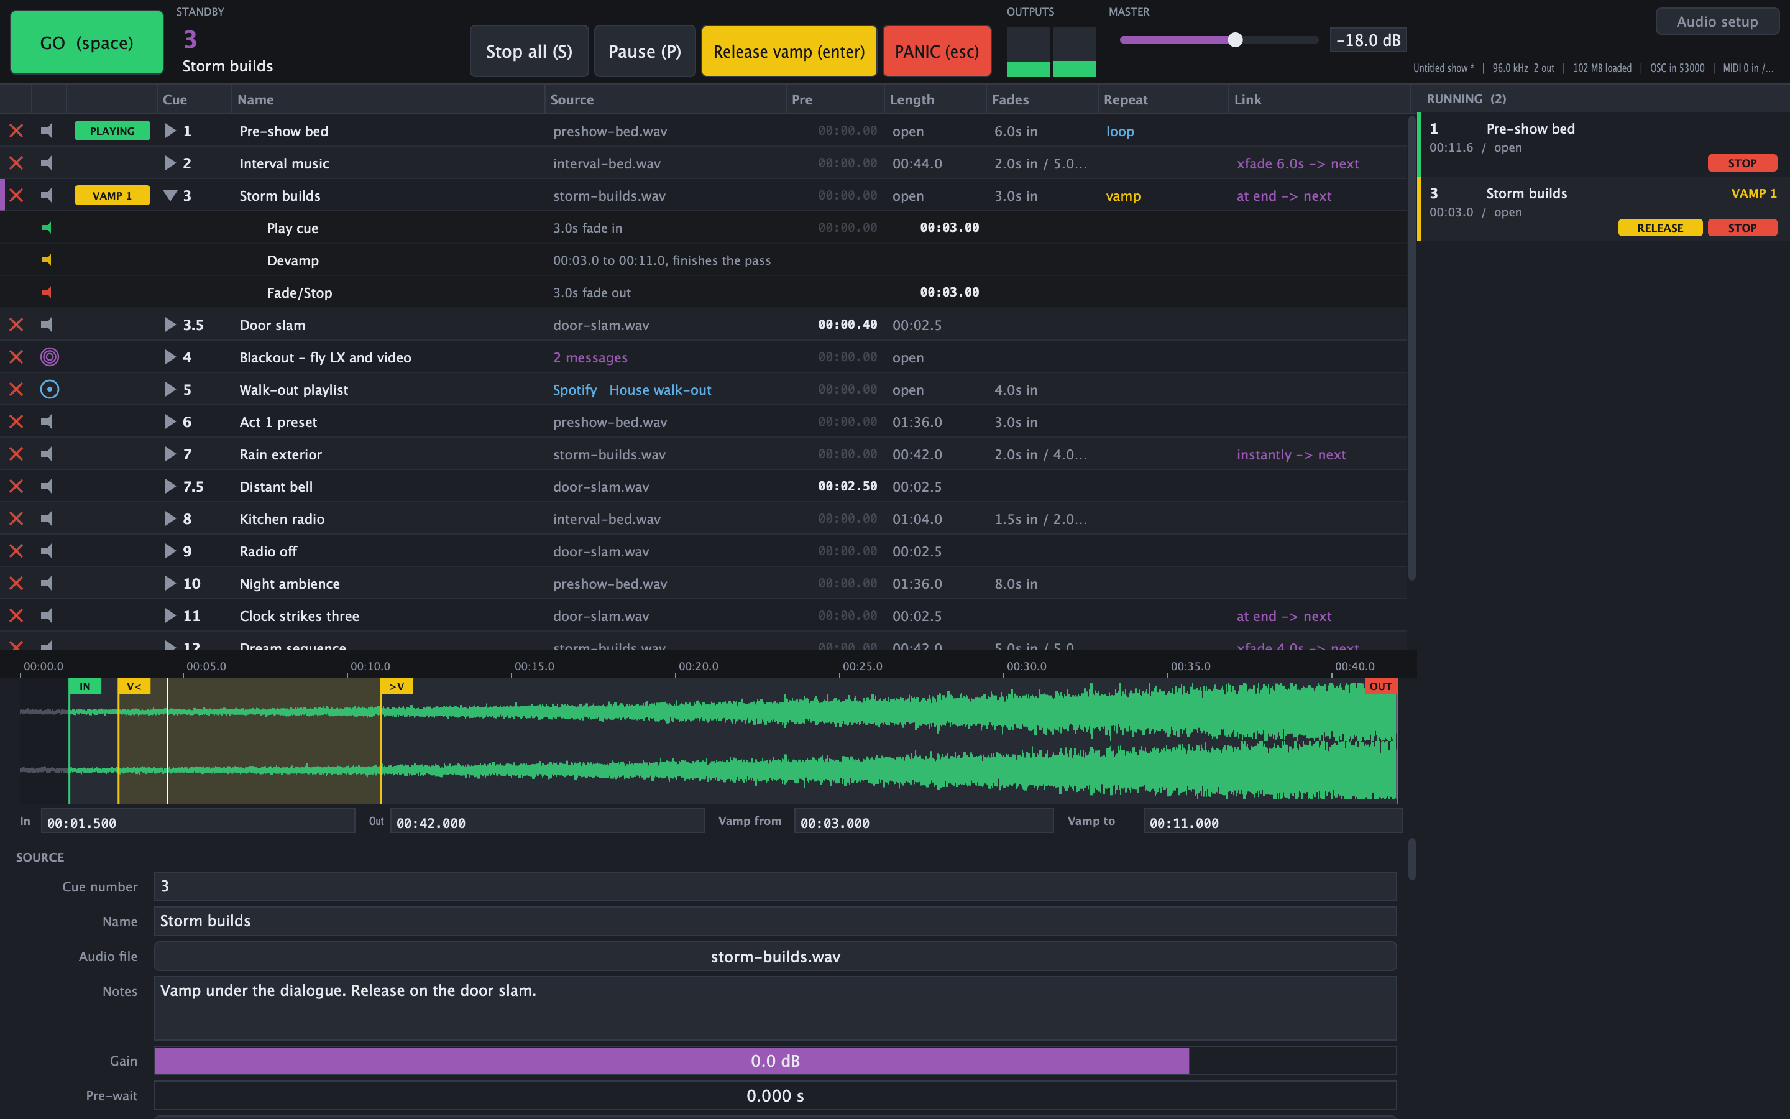Click speaker icon on Interval music row

tap(47, 163)
